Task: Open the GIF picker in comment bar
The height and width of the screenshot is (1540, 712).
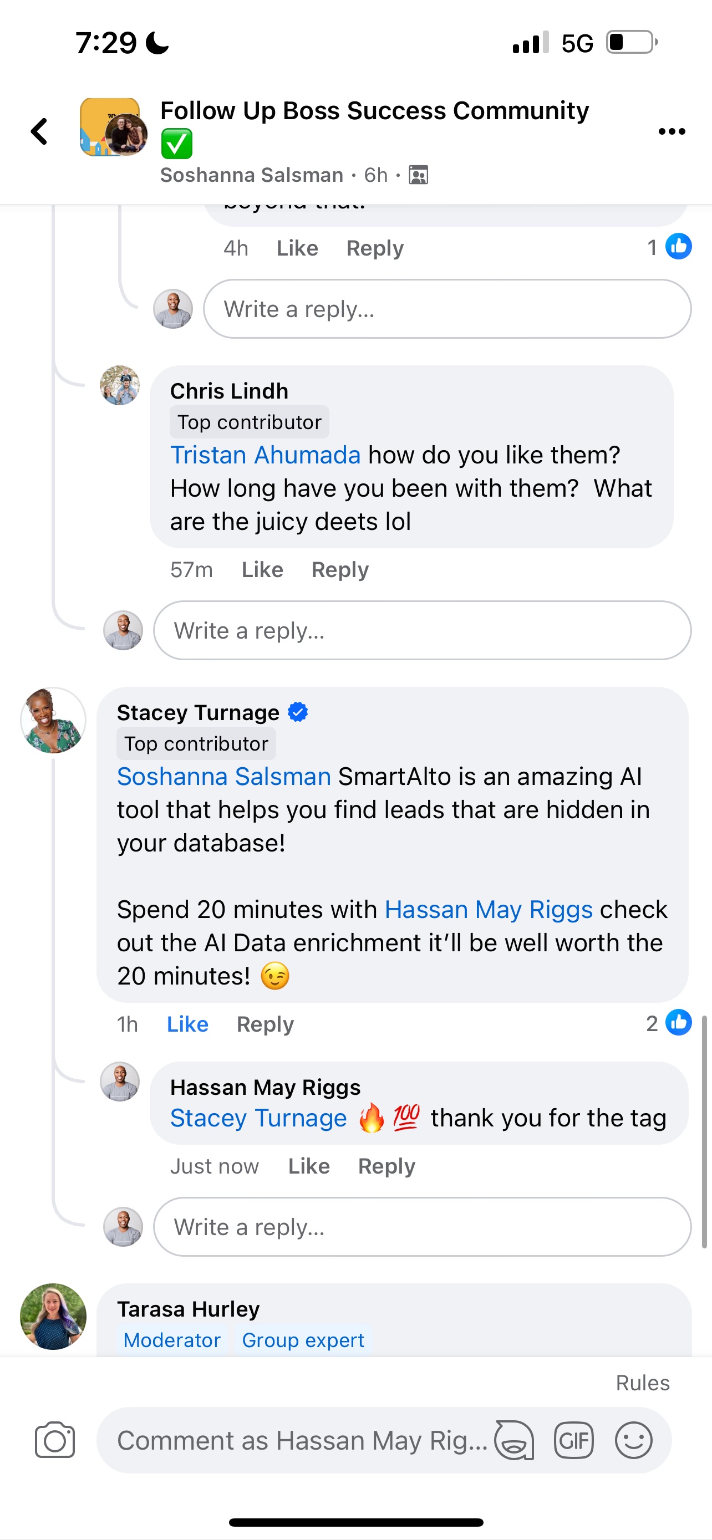Action: [x=573, y=1440]
